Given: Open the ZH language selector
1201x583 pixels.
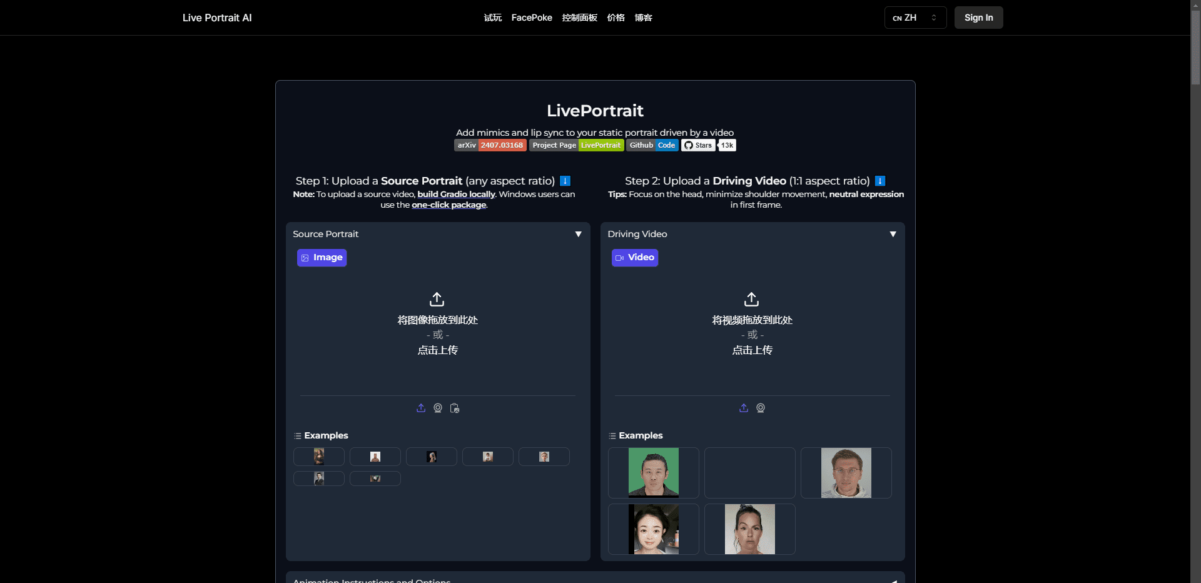Looking at the screenshot, I should [915, 18].
